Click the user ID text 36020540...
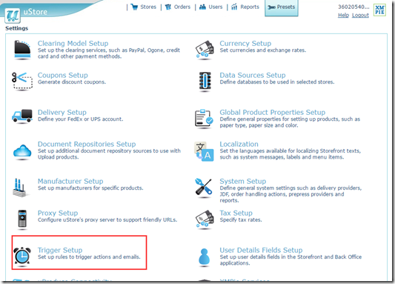This screenshot has height=284, width=395. coord(353,7)
